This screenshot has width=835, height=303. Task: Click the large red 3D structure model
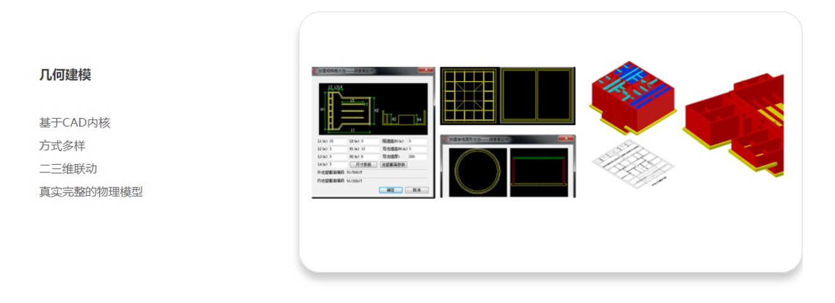click(x=734, y=125)
